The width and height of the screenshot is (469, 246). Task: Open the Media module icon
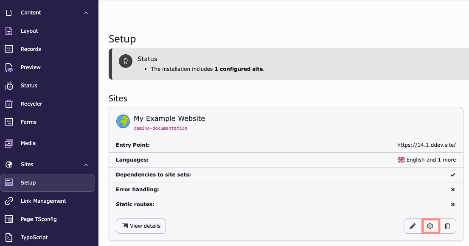pos(8,143)
